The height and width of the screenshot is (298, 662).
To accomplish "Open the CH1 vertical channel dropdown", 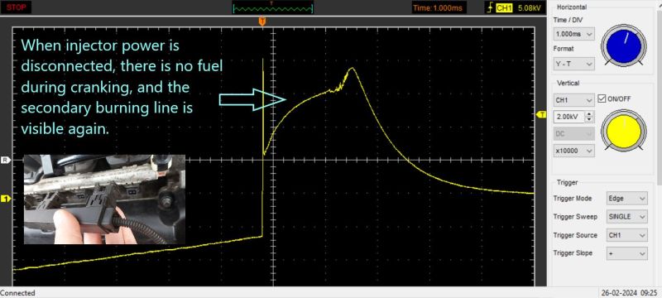I will coord(574,100).
